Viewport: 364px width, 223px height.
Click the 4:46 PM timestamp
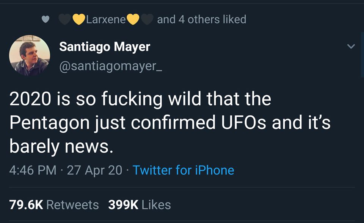pyautogui.click(x=32, y=170)
